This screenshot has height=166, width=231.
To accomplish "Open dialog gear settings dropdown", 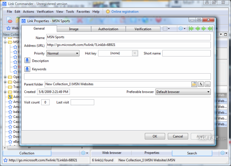I will [x=182, y=28].
